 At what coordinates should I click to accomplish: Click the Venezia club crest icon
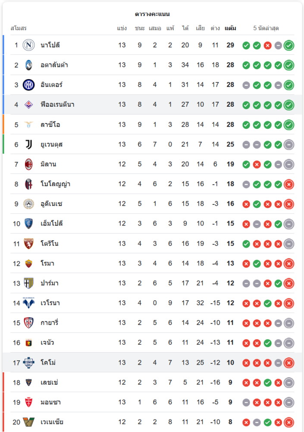click(28, 422)
